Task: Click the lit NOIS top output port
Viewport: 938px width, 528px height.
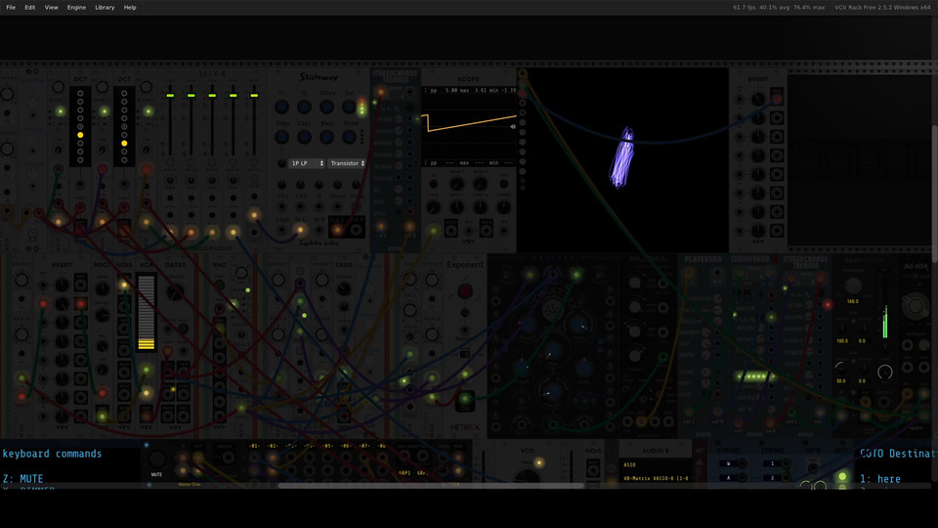Action: 124,285
